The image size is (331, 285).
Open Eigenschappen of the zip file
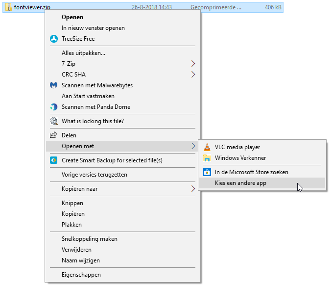(81, 275)
